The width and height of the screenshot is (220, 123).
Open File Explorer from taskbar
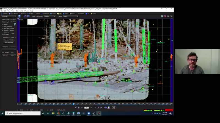point(53,113)
